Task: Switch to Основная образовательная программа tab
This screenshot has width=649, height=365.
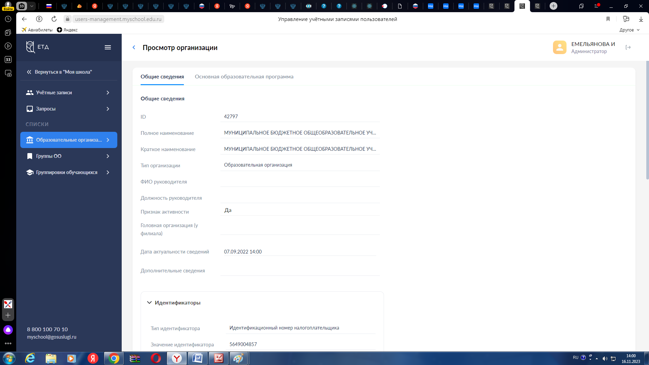Action: [x=244, y=77]
